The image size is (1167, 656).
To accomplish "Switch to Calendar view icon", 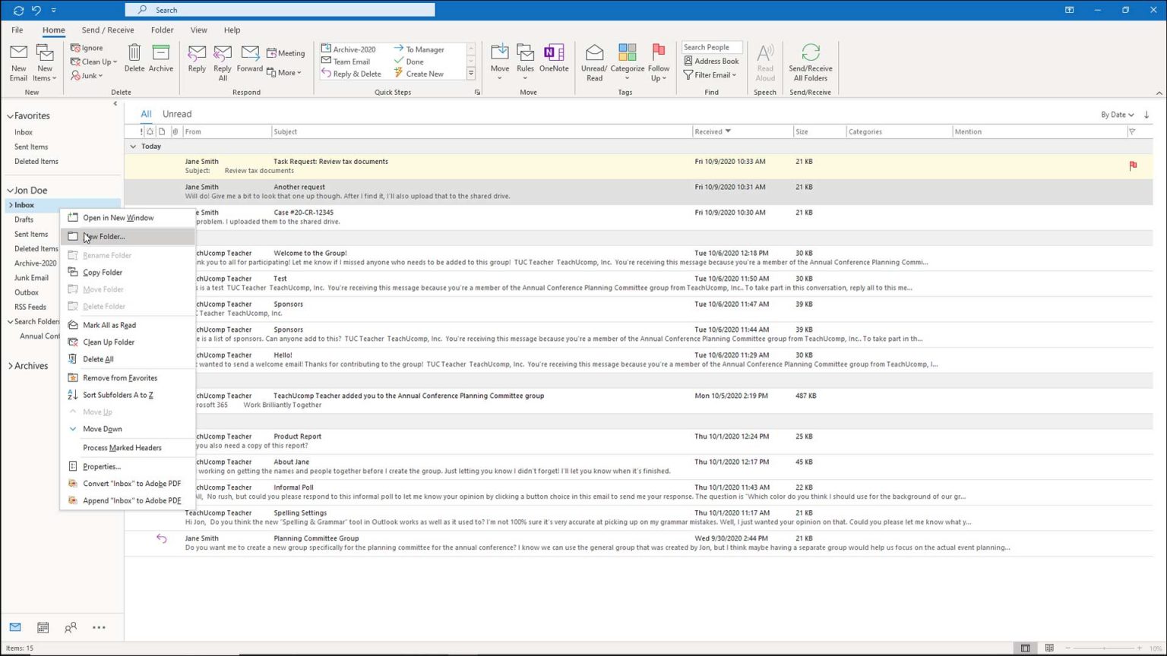I will point(43,627).
